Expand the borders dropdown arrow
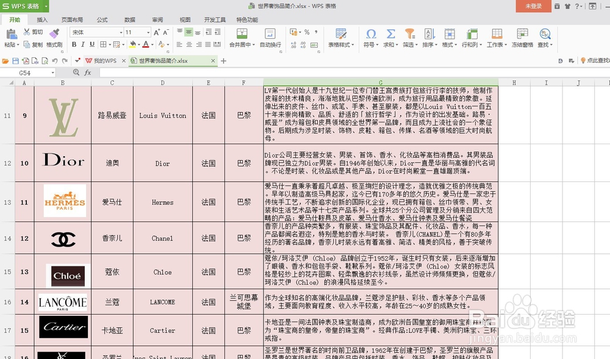Image resolution: width=610 pixels, height=359 pixels. (x=110, y=44)
